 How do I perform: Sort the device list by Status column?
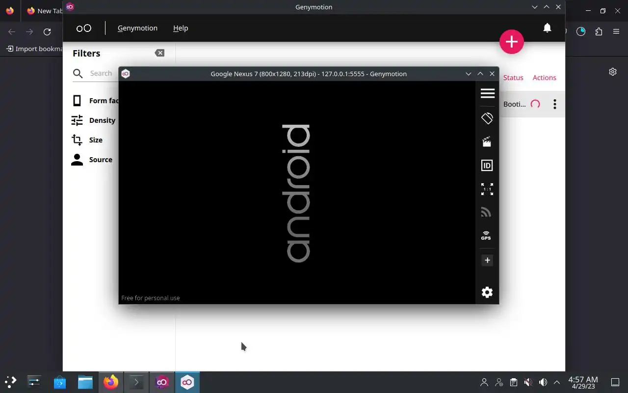coord(513,78)
